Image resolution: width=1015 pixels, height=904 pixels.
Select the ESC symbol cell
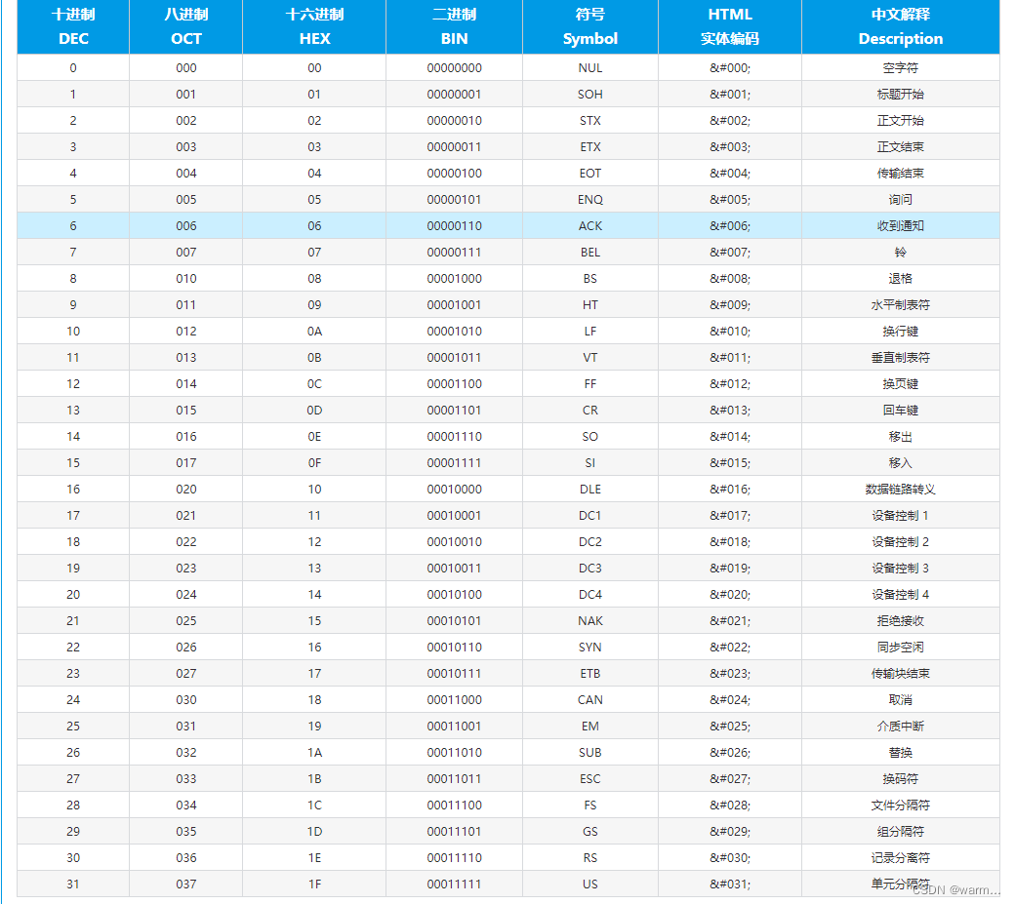click(x=590, y=779)
